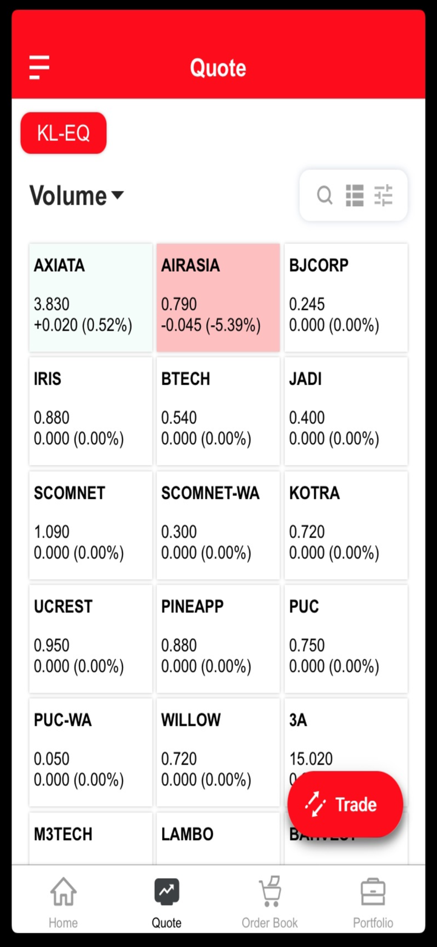Switch to list view icon
Viewport: 437px width, 947px height.
(x=354, y=196)
